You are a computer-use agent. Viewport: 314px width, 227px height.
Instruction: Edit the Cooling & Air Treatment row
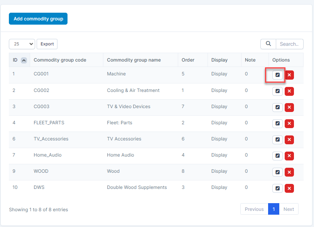click(277, 91)
